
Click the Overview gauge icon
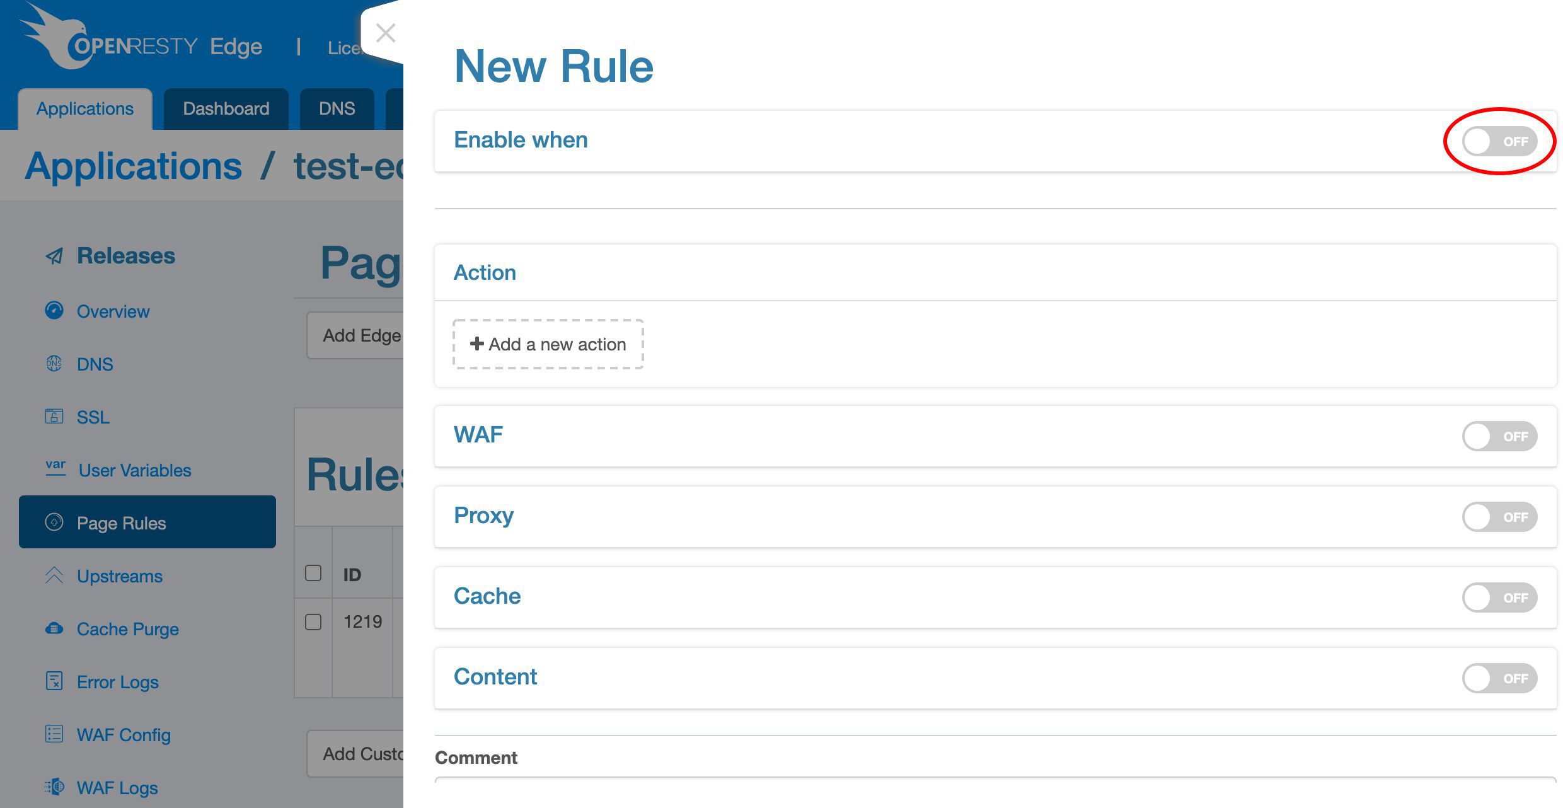[x=54, y=311]
